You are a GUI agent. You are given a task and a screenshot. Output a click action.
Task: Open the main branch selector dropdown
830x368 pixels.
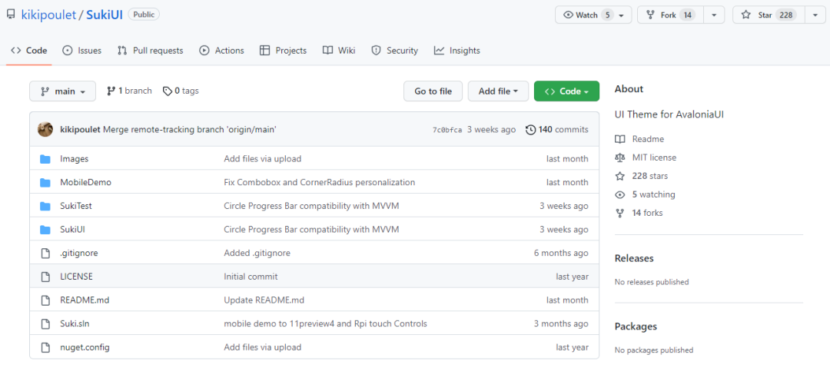pyautogui.click(x=62, y=91)
